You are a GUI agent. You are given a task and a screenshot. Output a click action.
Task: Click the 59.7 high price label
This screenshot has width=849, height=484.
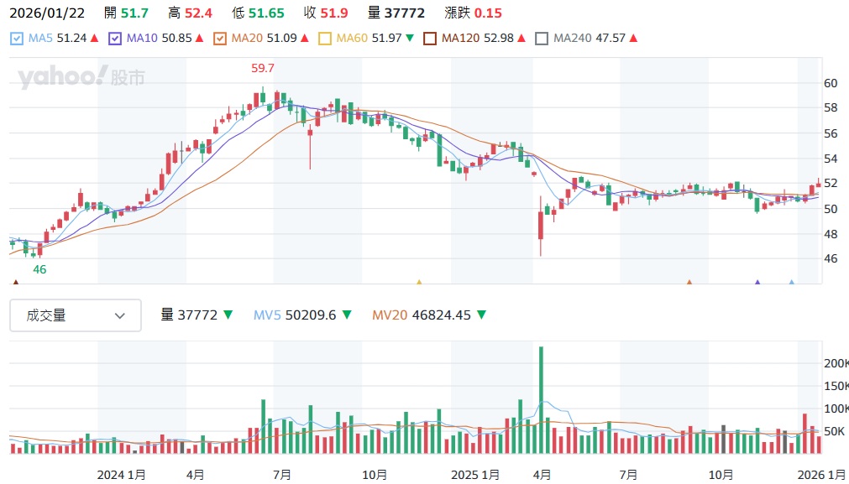264,68
